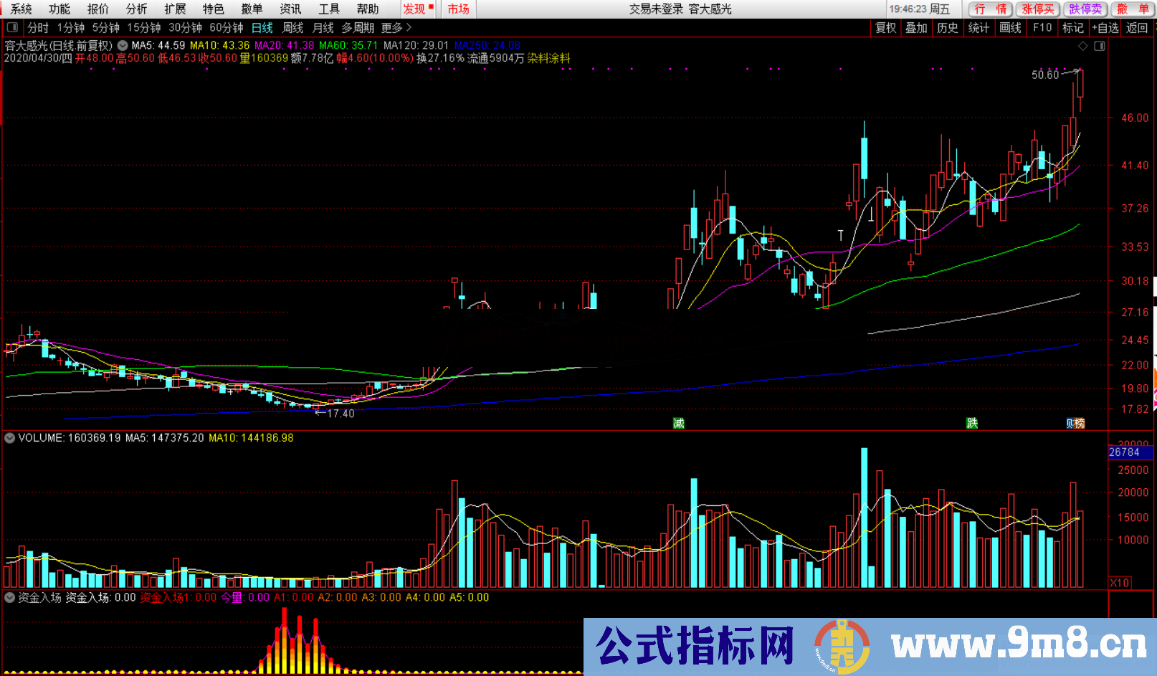Switch to the 周线 weekly tab

tap(292, 28)
